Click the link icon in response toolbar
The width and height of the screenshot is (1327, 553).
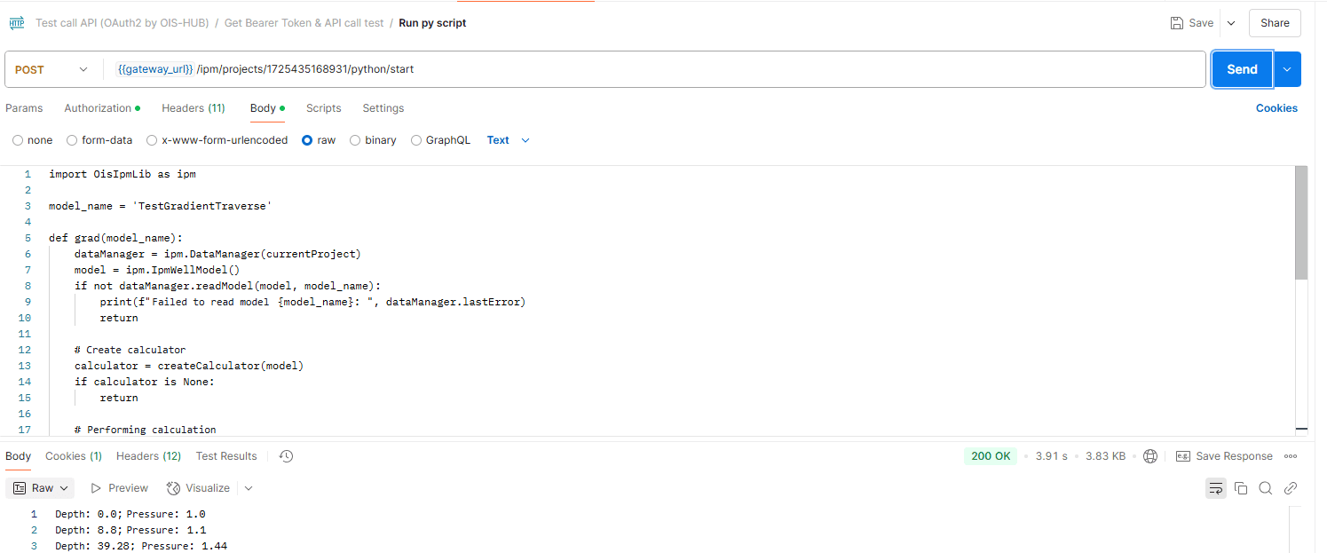click(x=1291, y=488)
